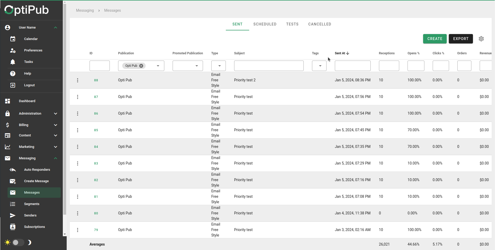Screen dimensions: 495x250
Task: Open row actions menu for message 80
Action: [x=78, y=213]
